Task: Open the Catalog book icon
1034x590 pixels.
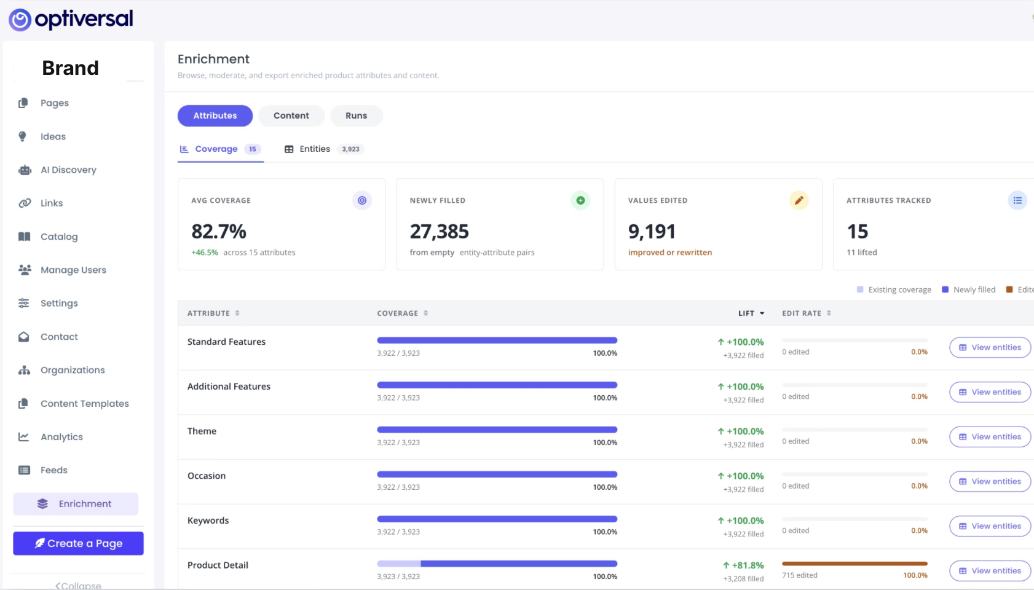Action: tap(25, 237)
